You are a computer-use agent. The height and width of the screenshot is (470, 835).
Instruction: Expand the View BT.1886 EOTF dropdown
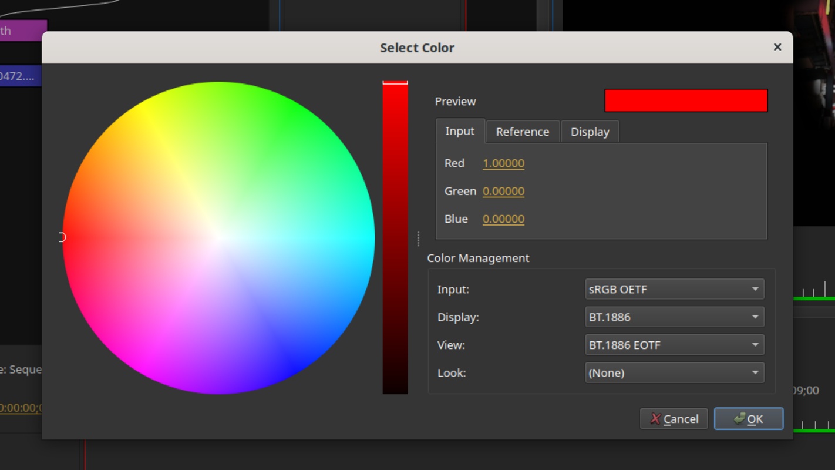click(x=675, y=345)
